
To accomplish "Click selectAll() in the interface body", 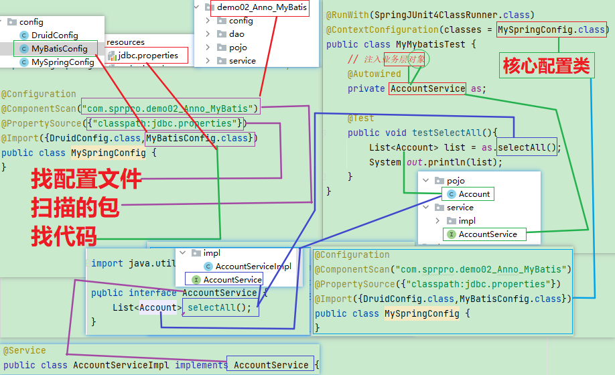I will 219,307.
